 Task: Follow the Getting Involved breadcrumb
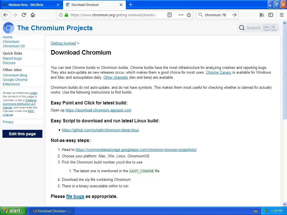tap(63, 43)
